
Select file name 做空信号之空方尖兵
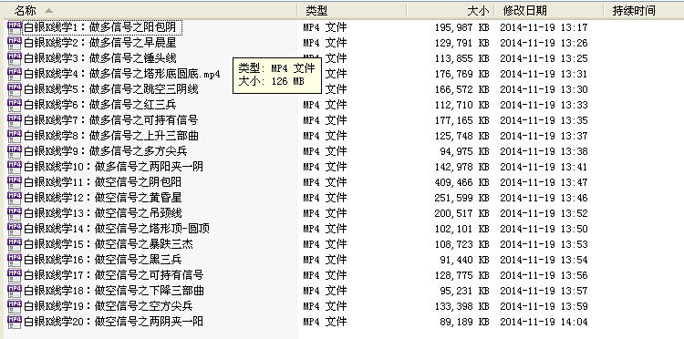[x=143, y=306]
